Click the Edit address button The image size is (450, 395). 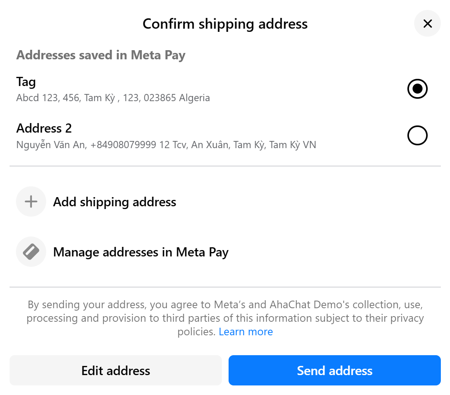(x=115, y=370)
